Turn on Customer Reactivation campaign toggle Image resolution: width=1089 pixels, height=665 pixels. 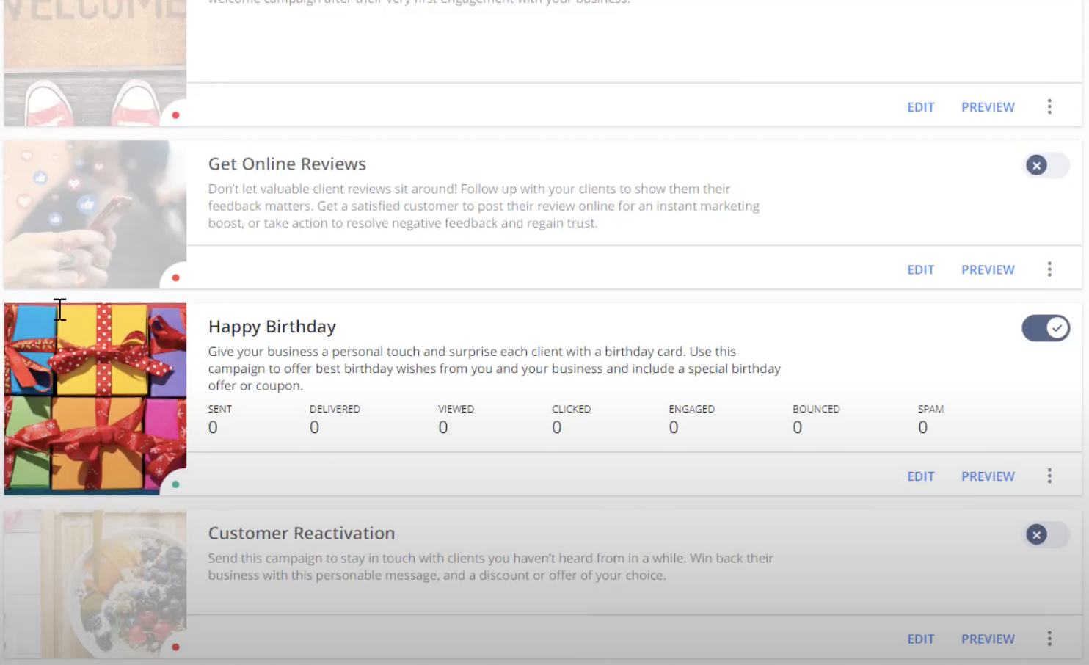click(1047, 534)
